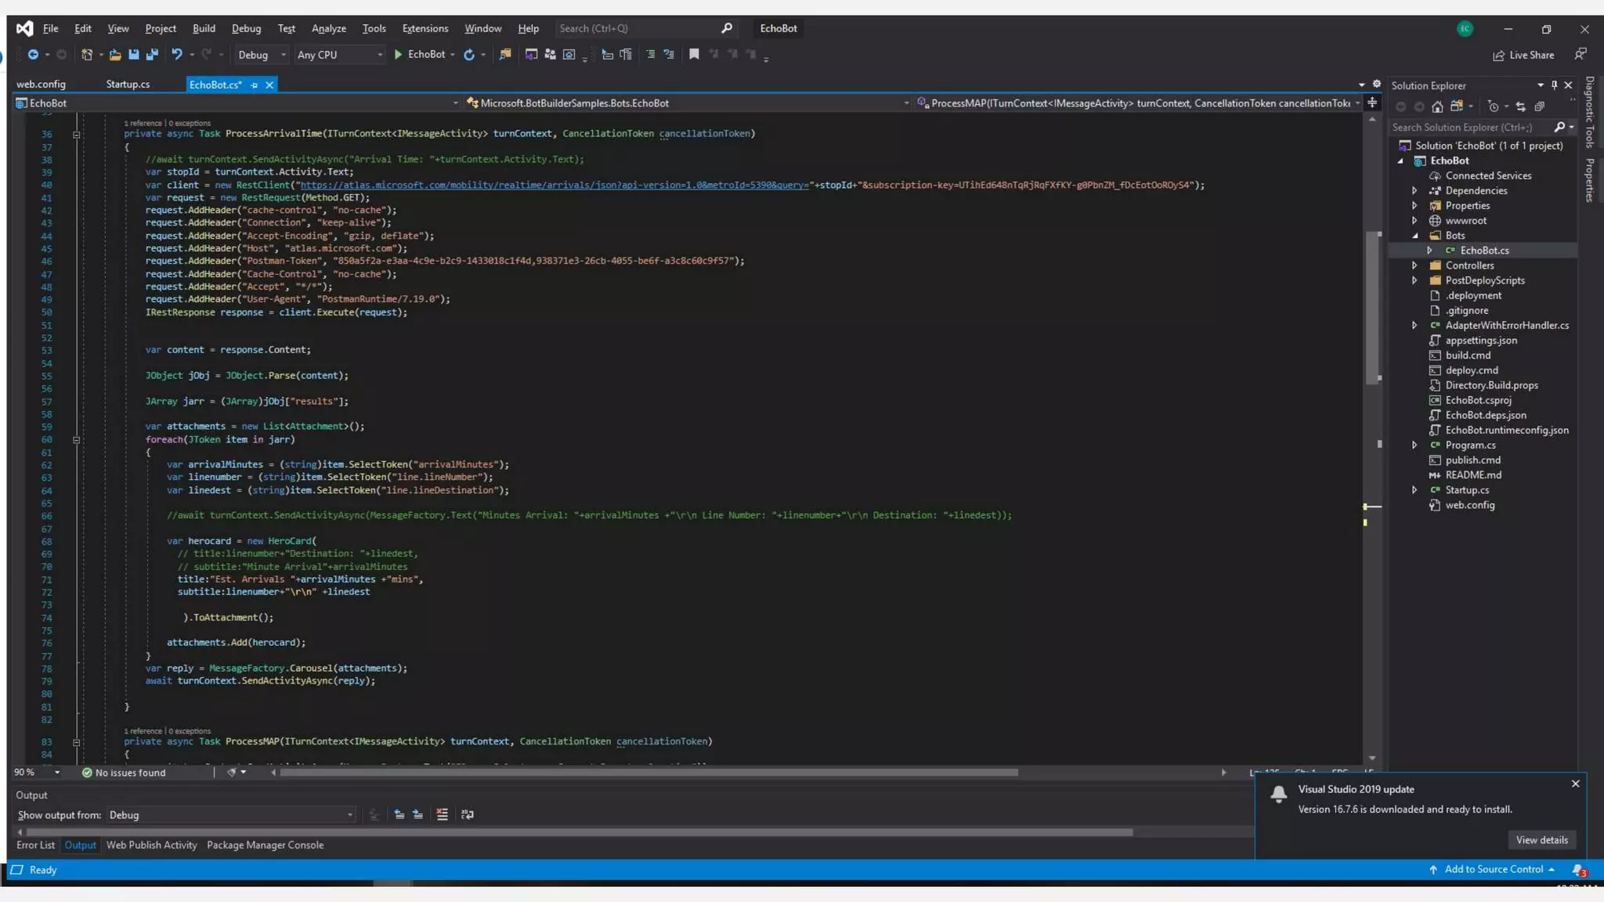Toggle word wrap in Output panel

coord(468,814)
